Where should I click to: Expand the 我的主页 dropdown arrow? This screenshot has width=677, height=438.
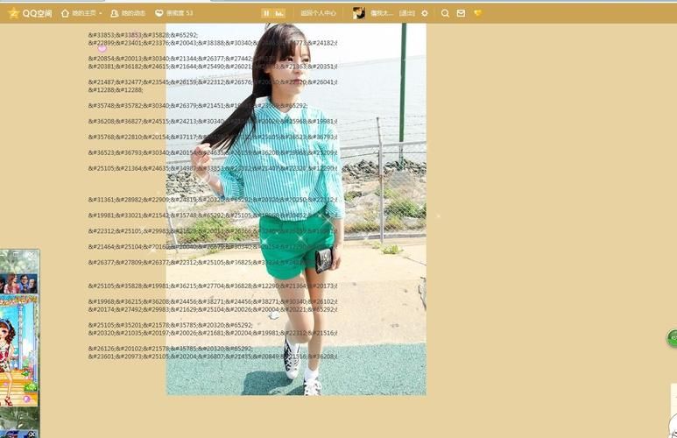[101, 14]
